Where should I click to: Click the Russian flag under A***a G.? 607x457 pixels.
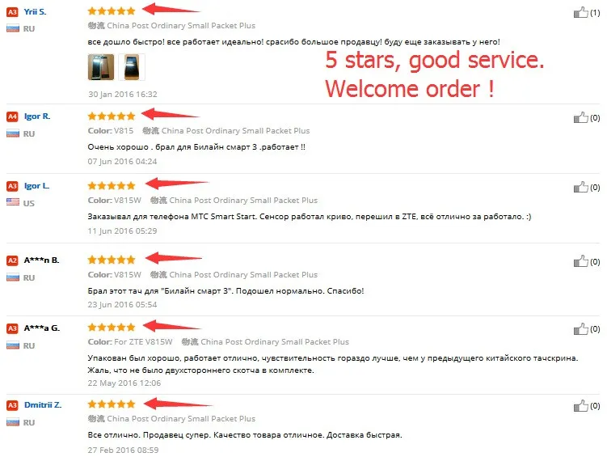tap(13, 345)
